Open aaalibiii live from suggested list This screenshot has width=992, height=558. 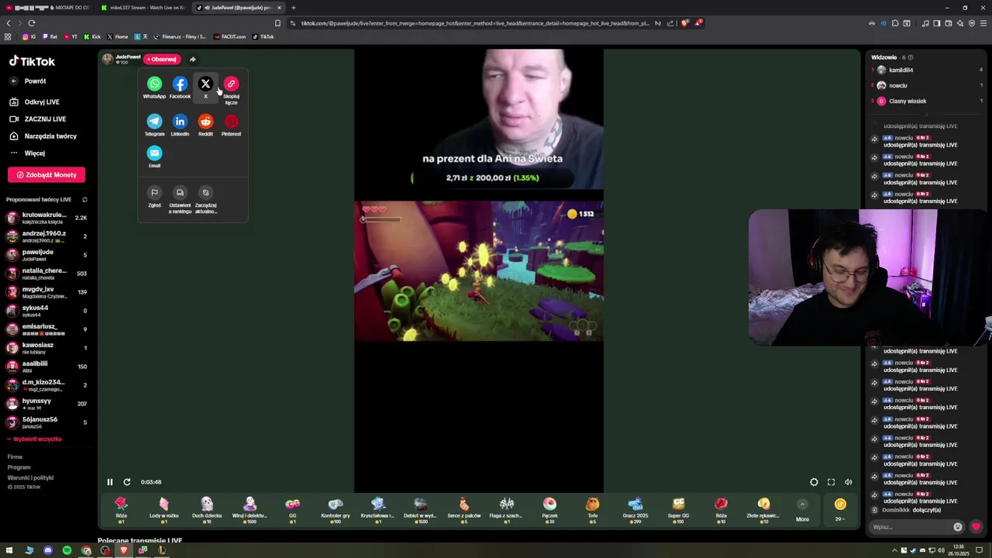46,367
